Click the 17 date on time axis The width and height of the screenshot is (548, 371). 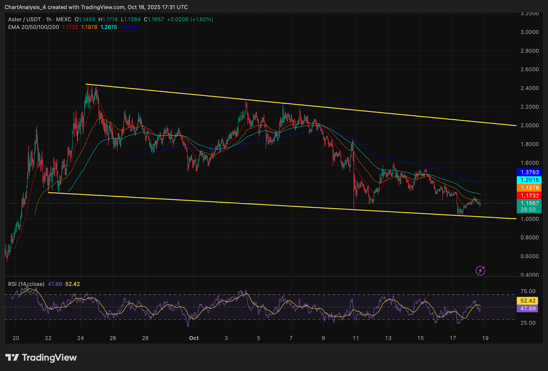coord(453,338)
